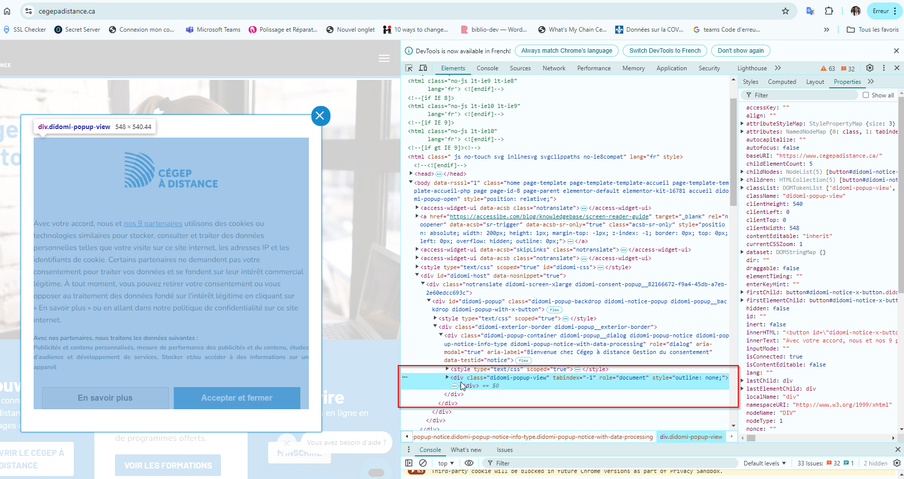Activate the element inspector picker tool
904x479 pixels.
pyautogui.click(x=409, y=68)
